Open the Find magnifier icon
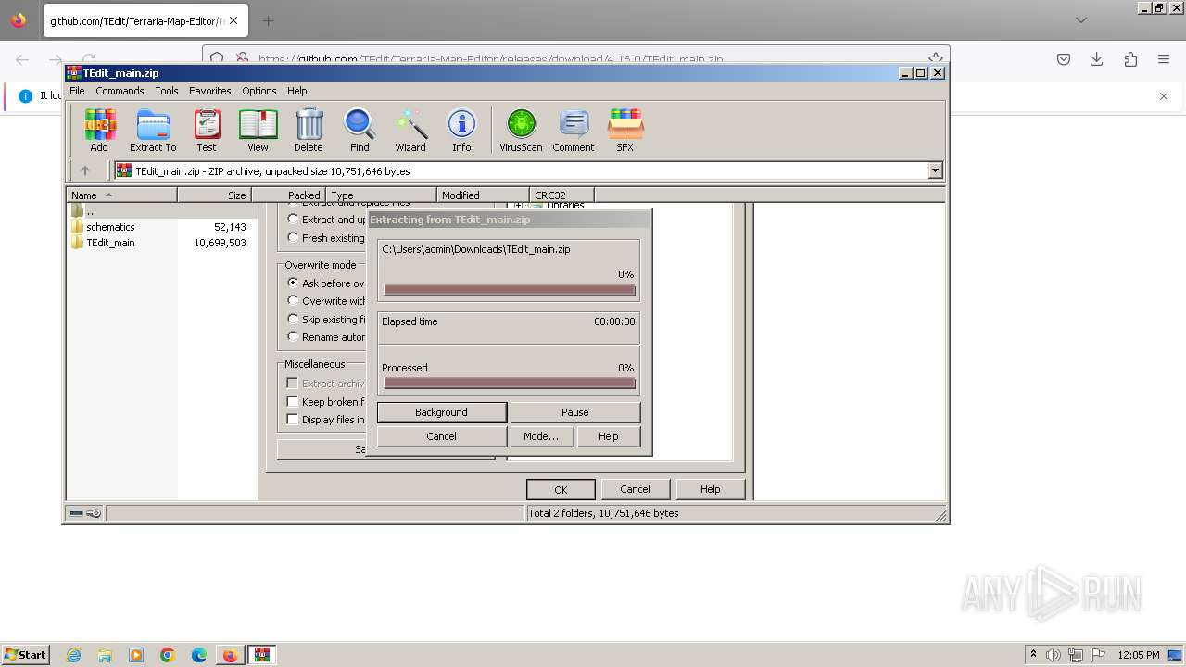Image resolution: width=1186 pixels, height=667 pixels. [x=360, y=130]
